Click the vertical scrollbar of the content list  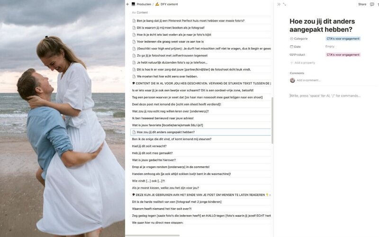(x=272, y=120)
